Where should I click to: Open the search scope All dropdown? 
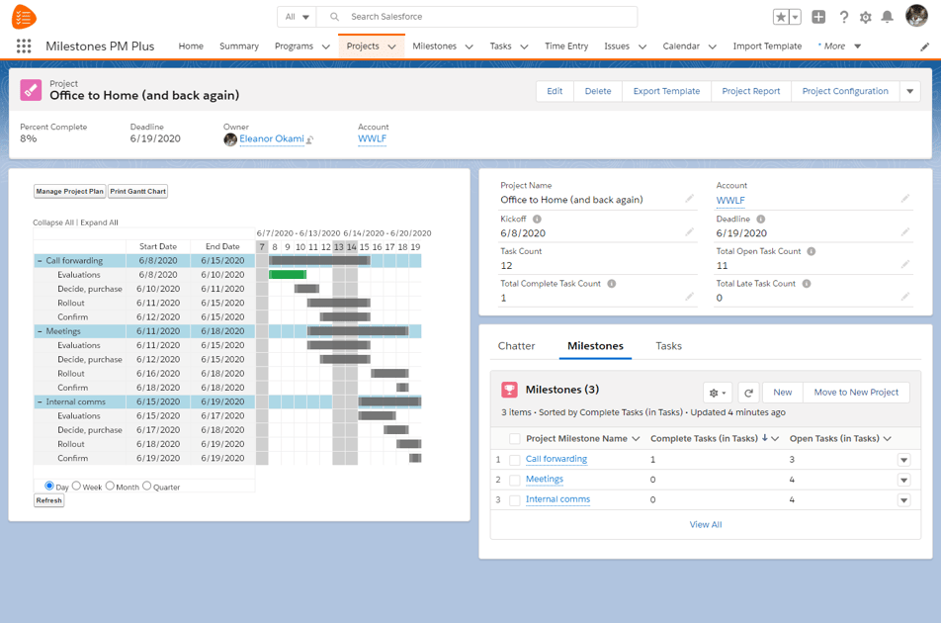[x=298, y=17]
